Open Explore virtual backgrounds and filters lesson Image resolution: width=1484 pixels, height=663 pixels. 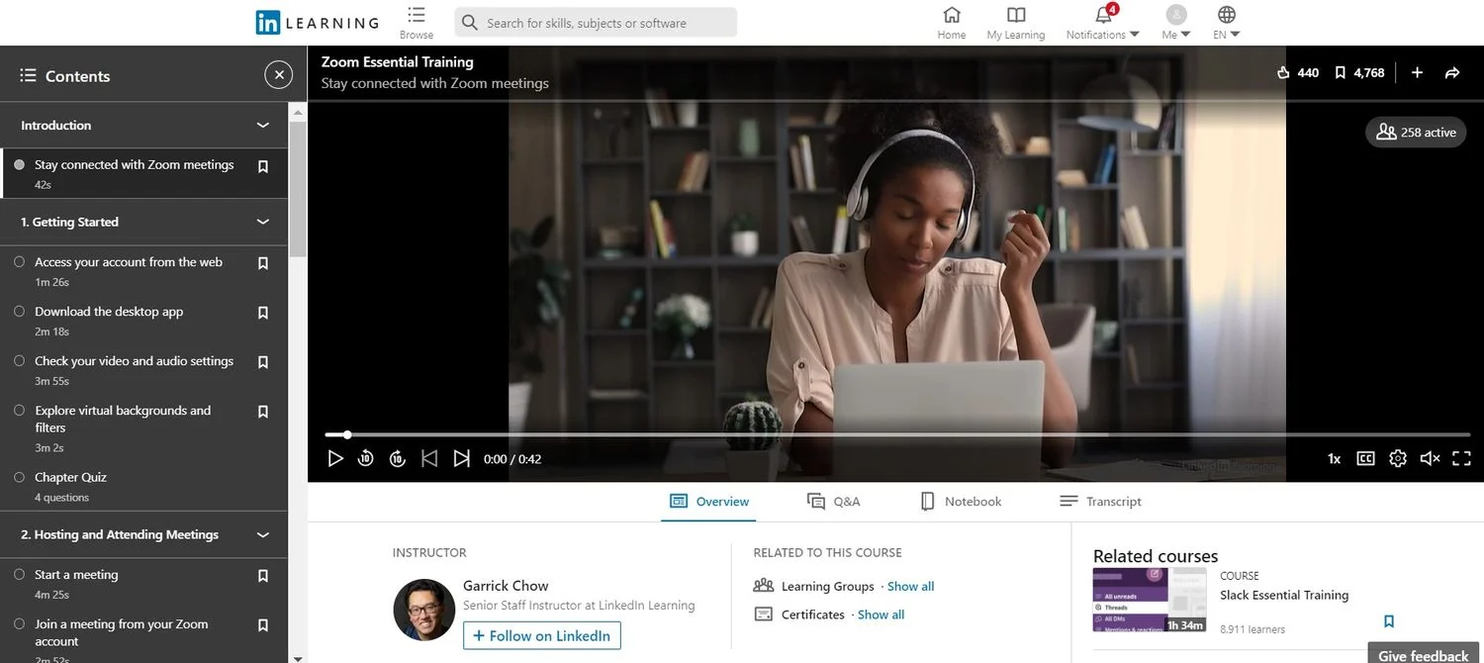tap(123, 419)
